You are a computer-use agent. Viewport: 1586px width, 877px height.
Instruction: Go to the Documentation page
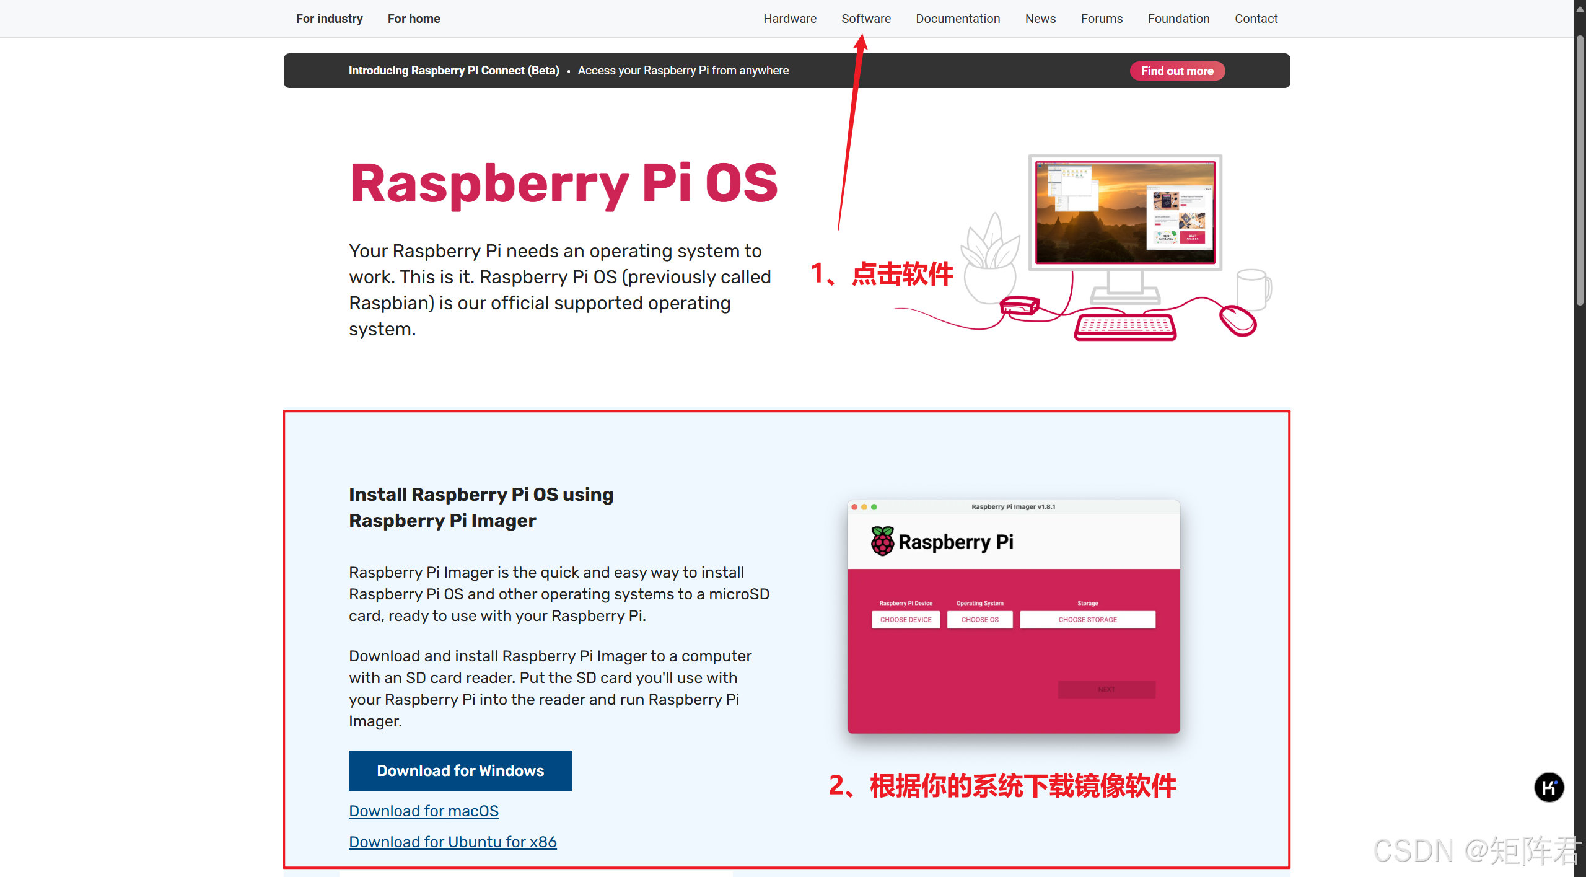[x=958, y=19]
